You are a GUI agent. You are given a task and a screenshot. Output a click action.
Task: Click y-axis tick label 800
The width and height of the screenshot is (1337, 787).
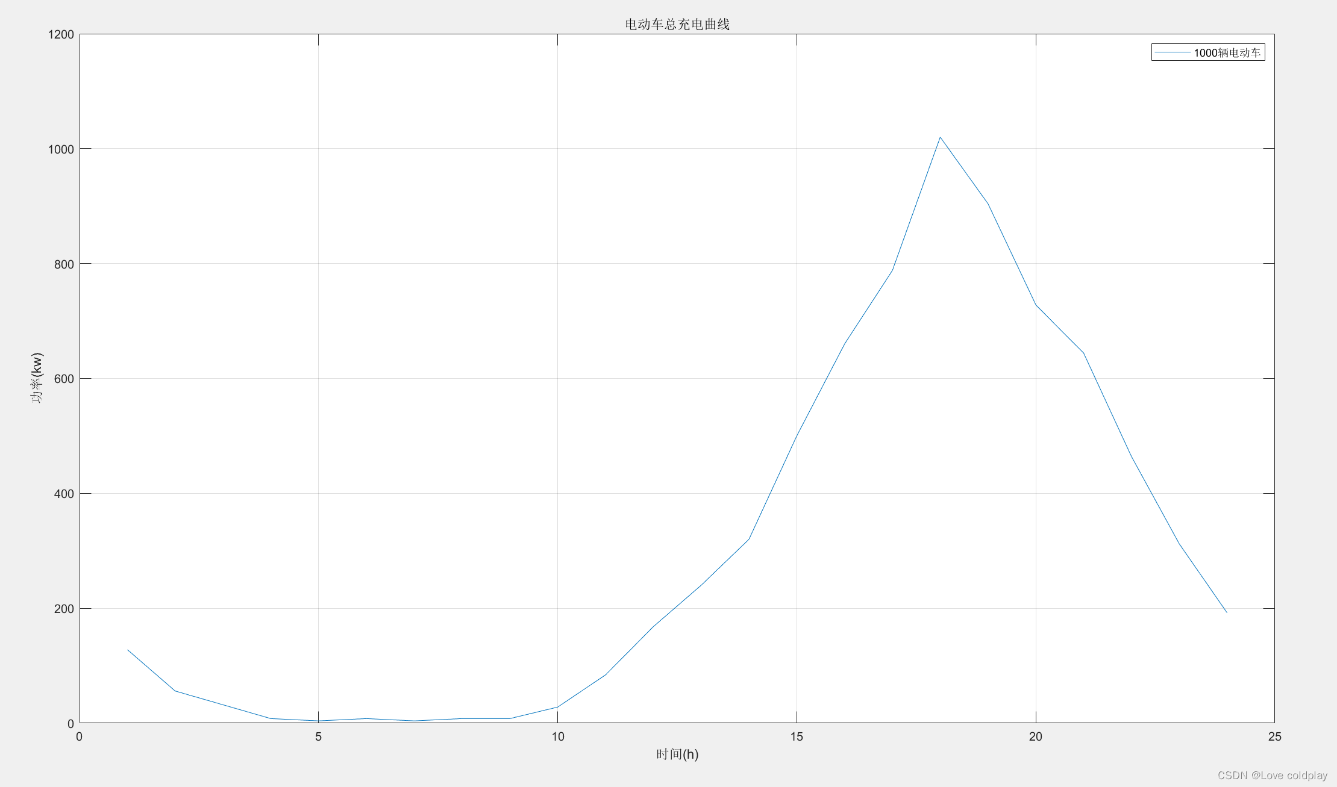pyautogui.click(x=64, y=264)
